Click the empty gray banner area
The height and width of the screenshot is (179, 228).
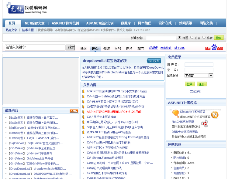click(41, 81)
